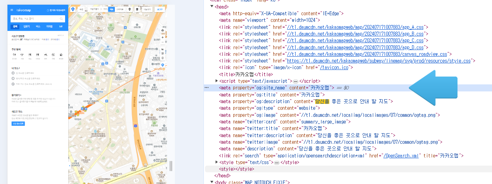492x184 pixels.
Task: Click the 초미세 좋음 air quality link
Action: pos(55,39)
